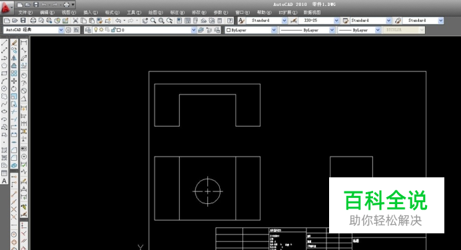
Task: Select the Move modify tool
Action: point(14,81)
